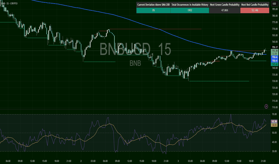Select the Total Occurrences in Available History header
This screenshot has width=279, height=164.
pos(190,4)
